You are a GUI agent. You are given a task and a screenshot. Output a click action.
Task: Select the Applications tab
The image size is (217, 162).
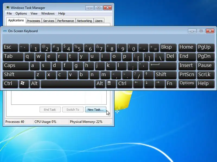pyautogui.click(x=16, y=21)
